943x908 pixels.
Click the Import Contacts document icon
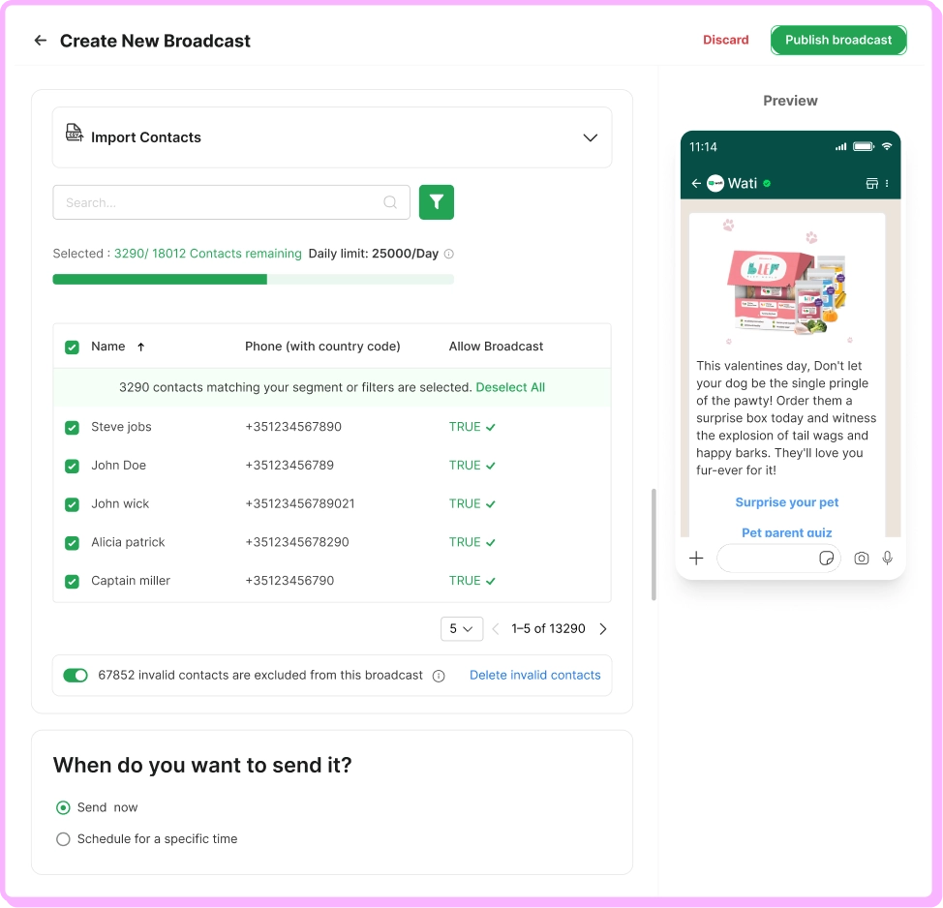tap(75, 133)
